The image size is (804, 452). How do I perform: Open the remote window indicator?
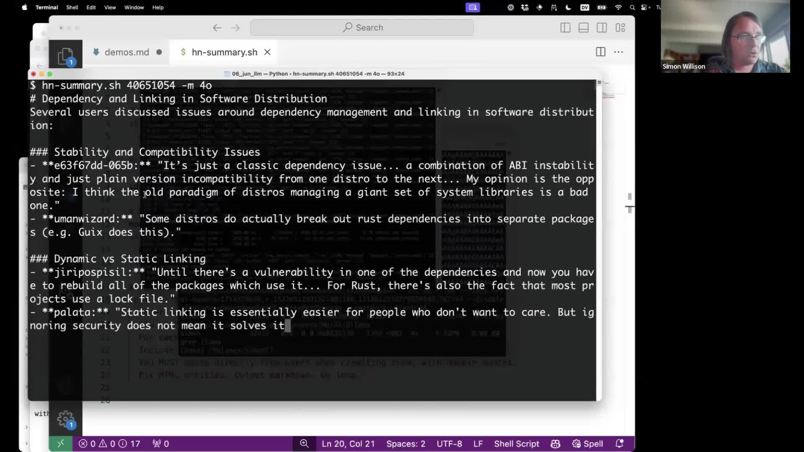61,444
